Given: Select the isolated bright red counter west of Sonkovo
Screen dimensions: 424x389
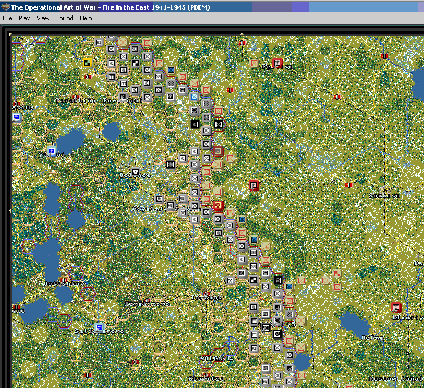Looking at the screenshot, I should coord(254,185).
